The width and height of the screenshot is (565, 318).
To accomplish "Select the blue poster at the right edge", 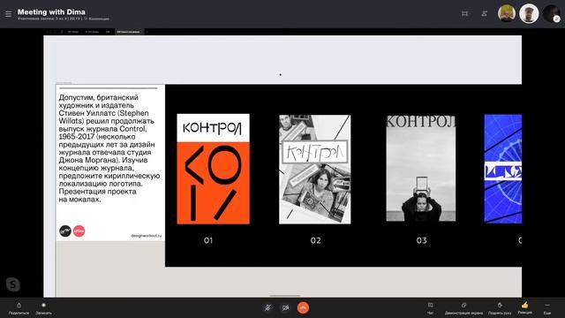I will click(503, 169).
